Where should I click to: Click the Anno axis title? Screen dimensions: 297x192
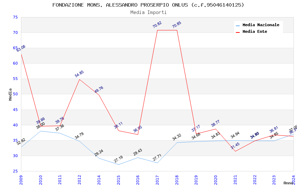pos(288,183)
